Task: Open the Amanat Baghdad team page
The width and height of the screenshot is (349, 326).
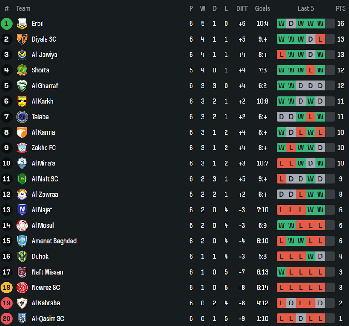Action: point(54,241)
